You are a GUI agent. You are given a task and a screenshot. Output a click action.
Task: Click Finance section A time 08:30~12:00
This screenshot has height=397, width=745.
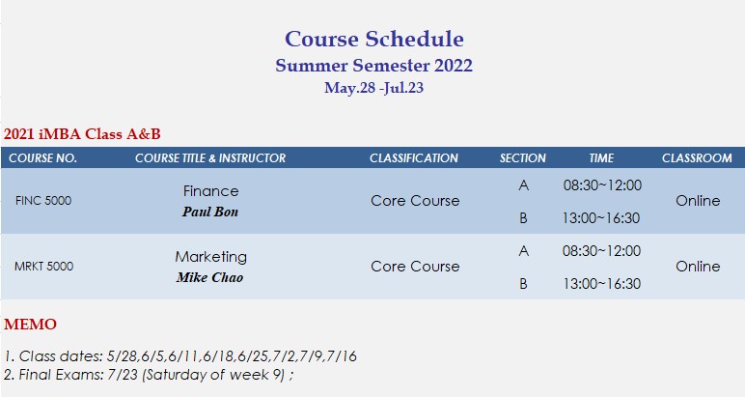[x=602, y=184]
